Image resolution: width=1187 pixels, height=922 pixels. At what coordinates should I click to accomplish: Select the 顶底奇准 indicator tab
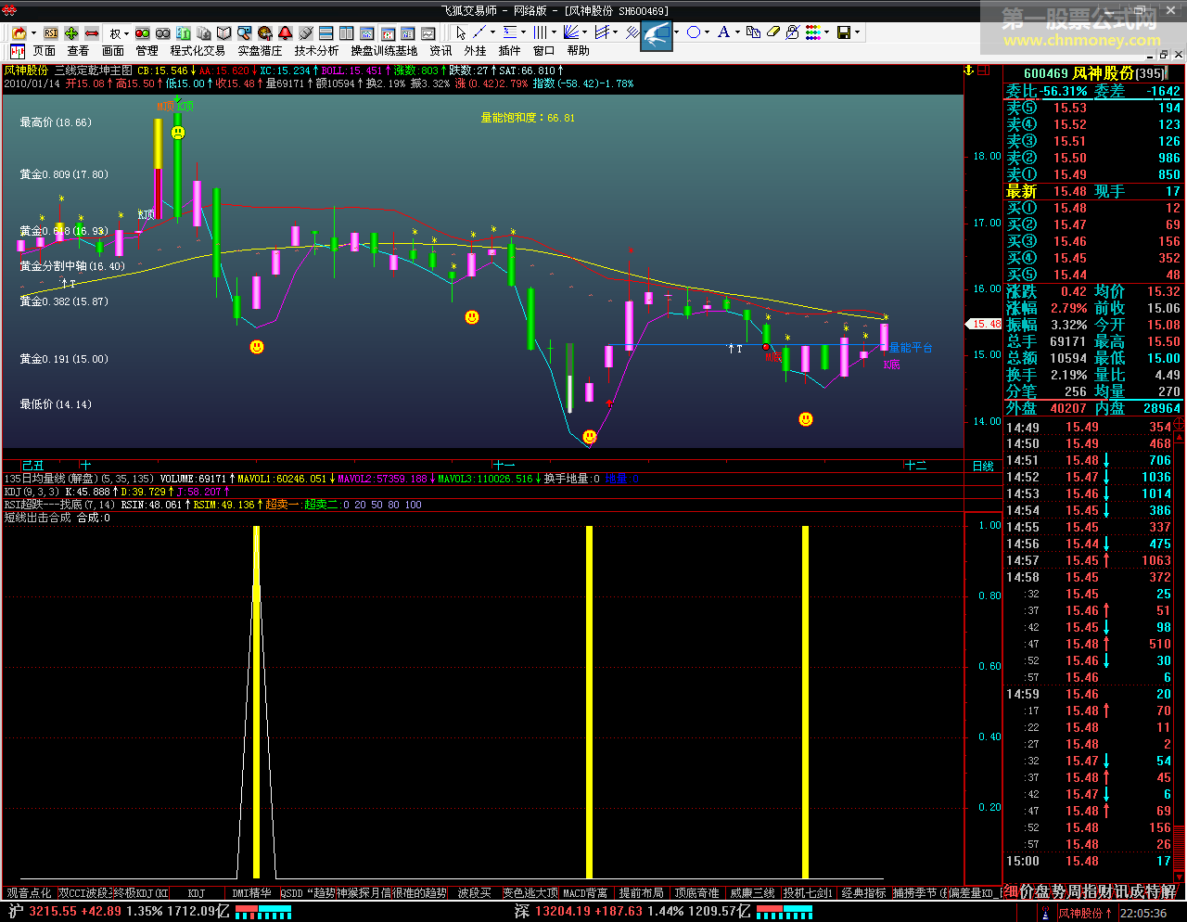pyautogui.click(x=696, y=893)
